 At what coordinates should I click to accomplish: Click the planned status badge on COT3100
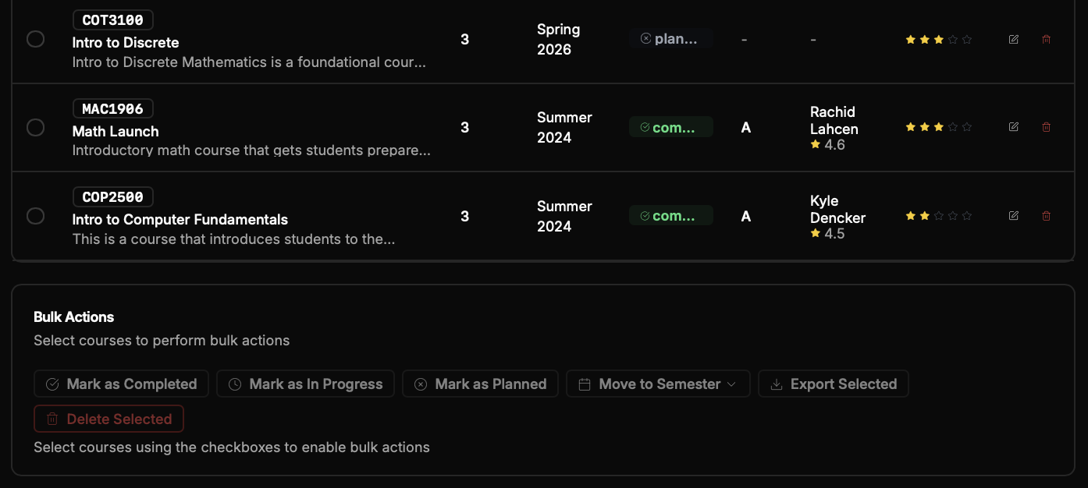pos(670,37)
